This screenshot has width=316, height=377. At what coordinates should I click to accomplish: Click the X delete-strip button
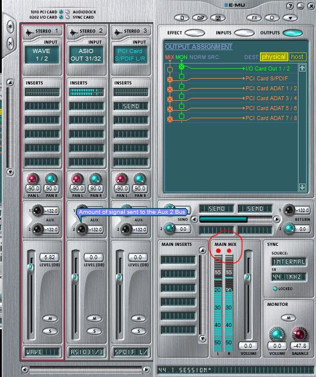10,44
